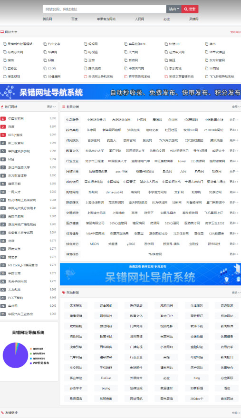The height and width of the screenshot is (419, 241).
Task: Click the flame icon beside 热门网站 heading
Action: click(x=2, y=107)
